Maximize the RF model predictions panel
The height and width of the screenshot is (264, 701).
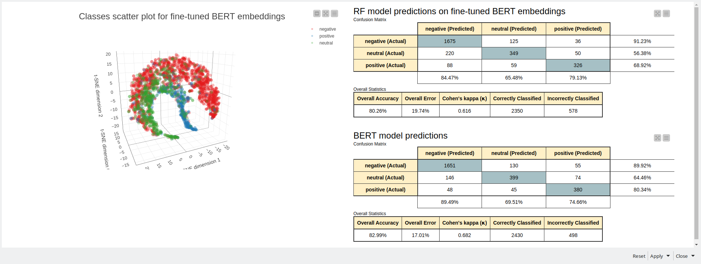point(658,13)
